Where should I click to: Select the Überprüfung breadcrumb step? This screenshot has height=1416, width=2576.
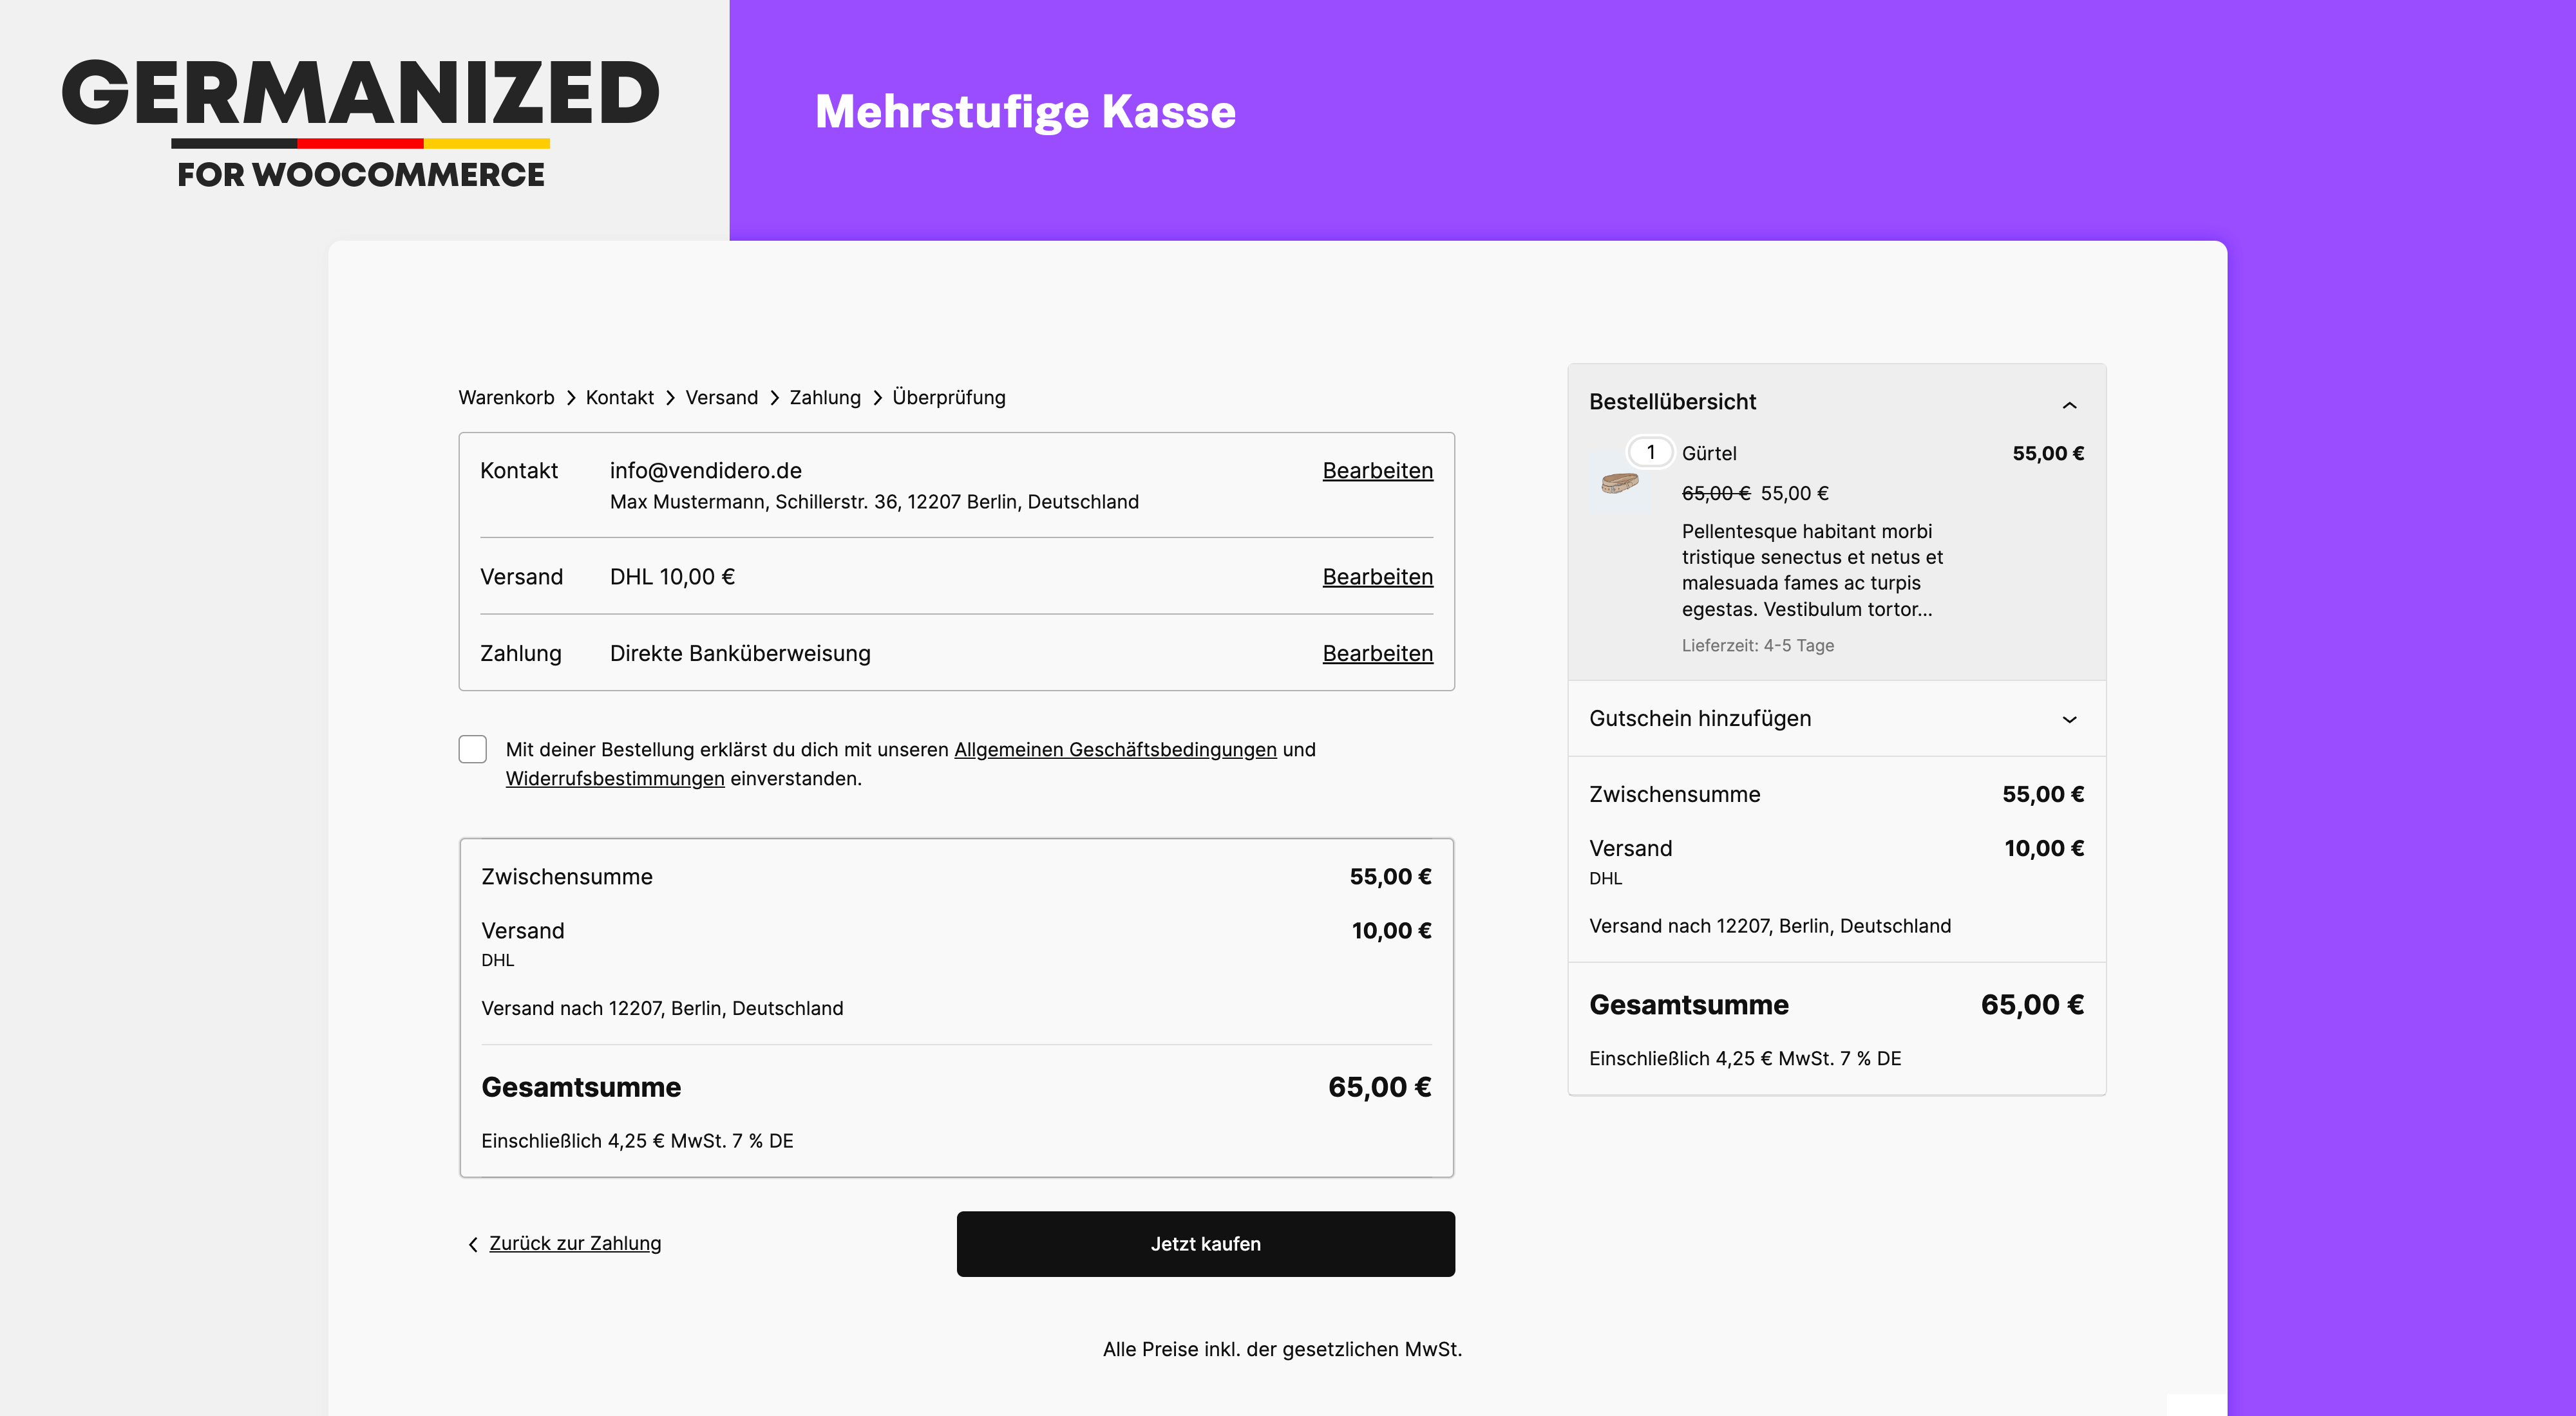click(x=948, y=398)
